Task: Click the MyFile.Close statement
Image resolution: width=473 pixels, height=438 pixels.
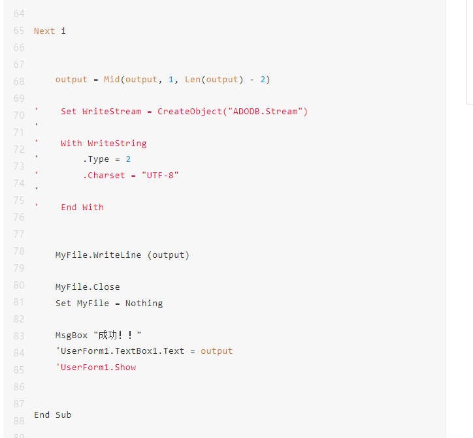Action: 88,287
